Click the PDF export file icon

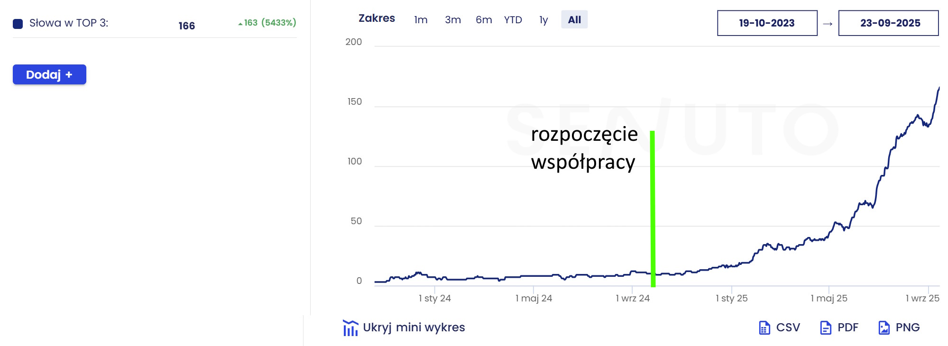pos(826,328)
